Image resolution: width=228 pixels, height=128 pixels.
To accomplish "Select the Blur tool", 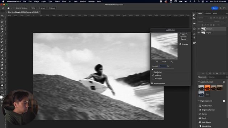I will click(2, 62).
